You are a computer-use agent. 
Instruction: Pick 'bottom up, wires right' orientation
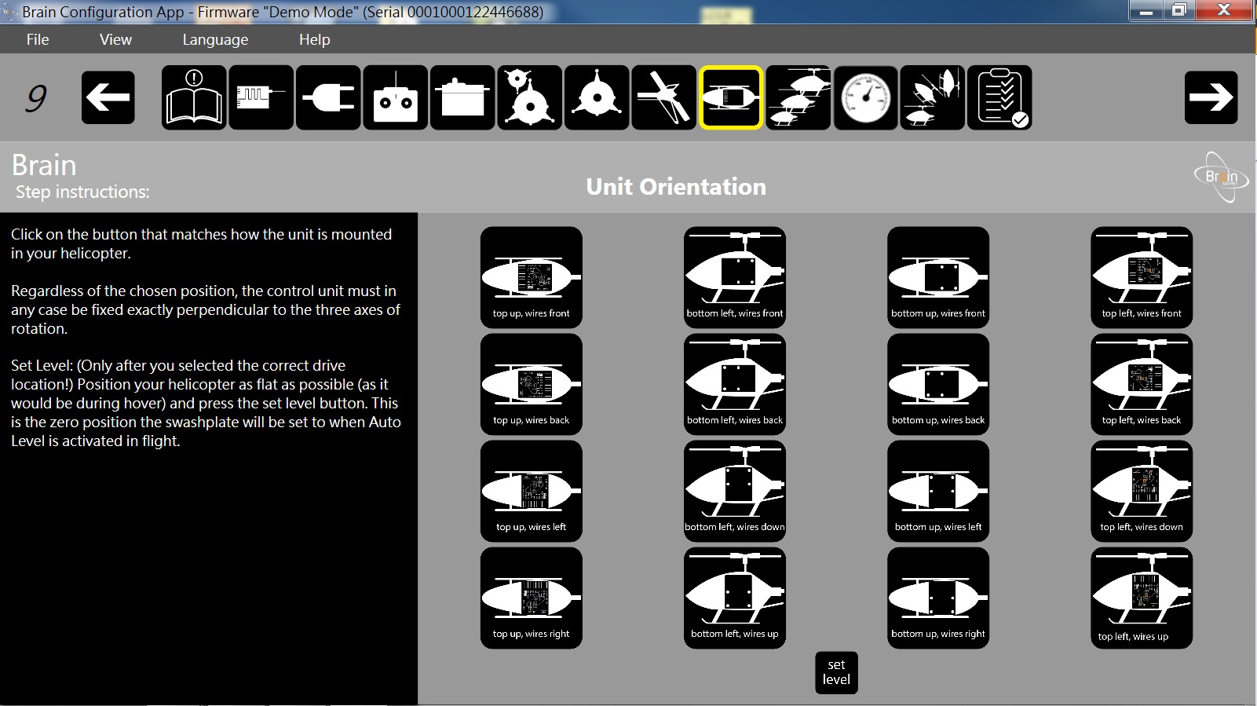coord(938,598)
